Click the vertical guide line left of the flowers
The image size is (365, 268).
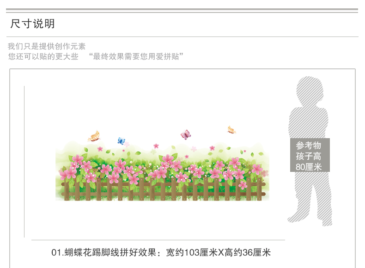click(x=24, y=162)
